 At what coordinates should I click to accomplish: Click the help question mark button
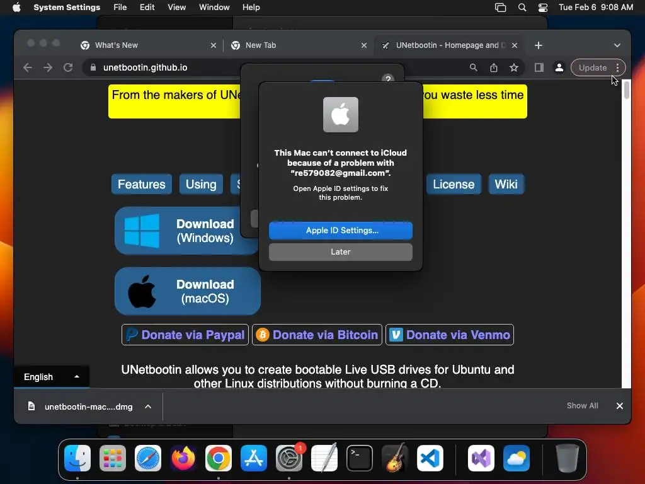(x=388, y=79)
